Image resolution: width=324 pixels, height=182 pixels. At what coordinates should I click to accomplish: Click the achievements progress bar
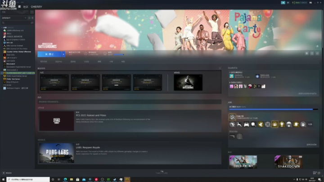[274, 109]
